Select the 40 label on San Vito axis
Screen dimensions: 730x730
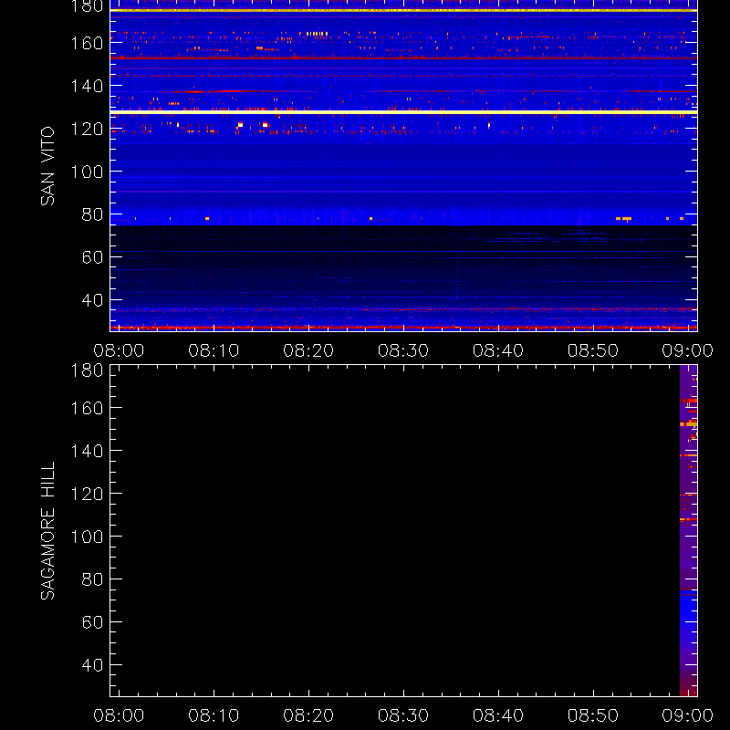[92, 300]
